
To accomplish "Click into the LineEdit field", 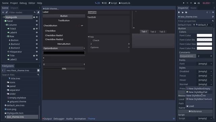I will 108,13.
